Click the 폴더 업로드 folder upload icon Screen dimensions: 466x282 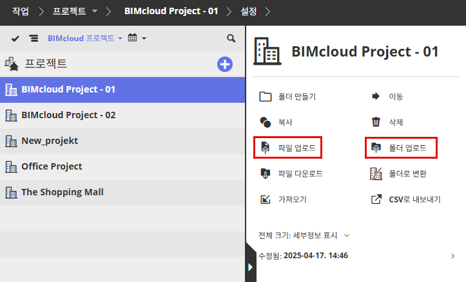point(376,148)
